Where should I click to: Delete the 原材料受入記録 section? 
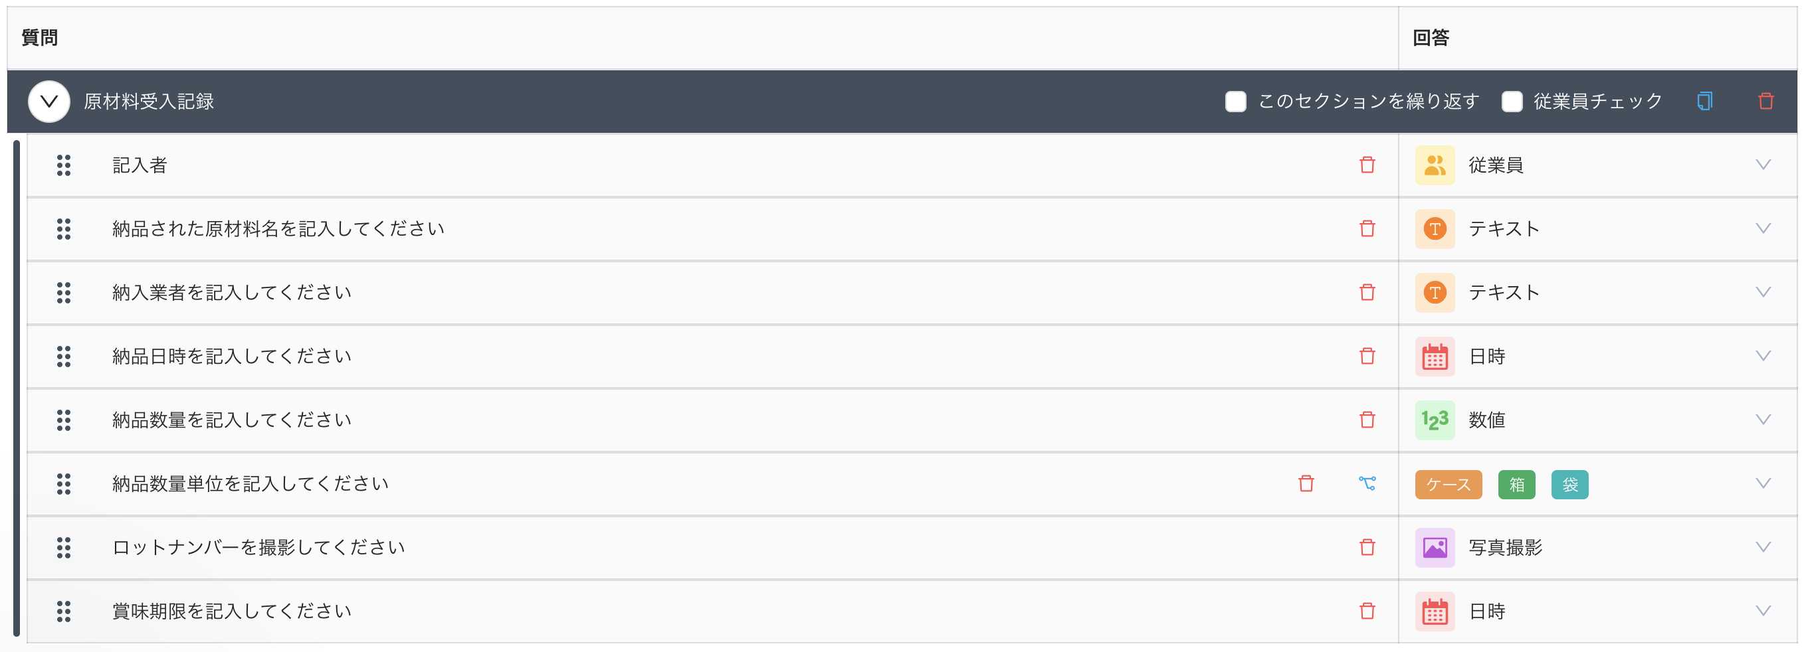pos(1765,102)
